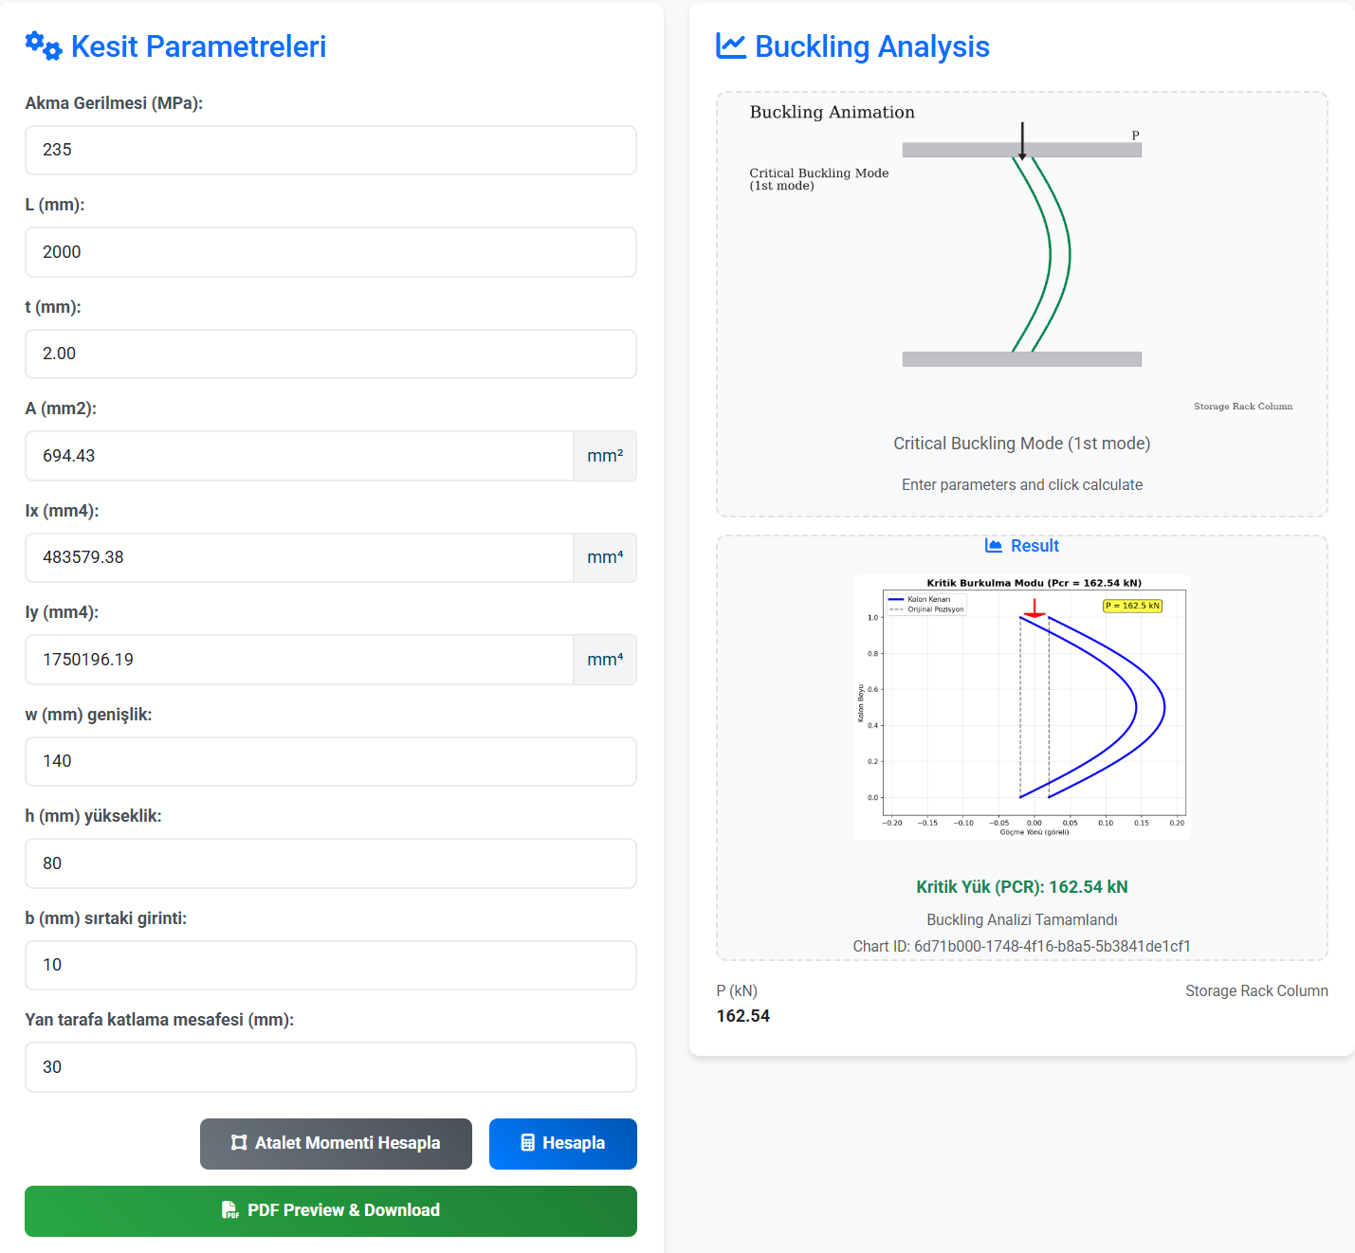This screenshot has width=1355, height=1253.
Task: Focus the Iy (mm4) input field
Action: tap(299, 660)
